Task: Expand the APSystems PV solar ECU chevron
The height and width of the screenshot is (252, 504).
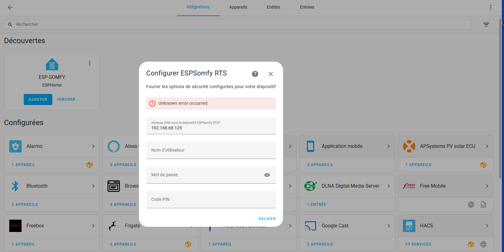Action: (x=487, y=146)
